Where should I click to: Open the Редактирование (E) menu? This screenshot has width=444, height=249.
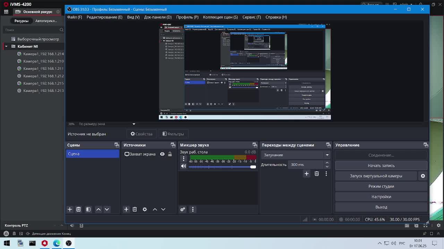click(104, 17)
